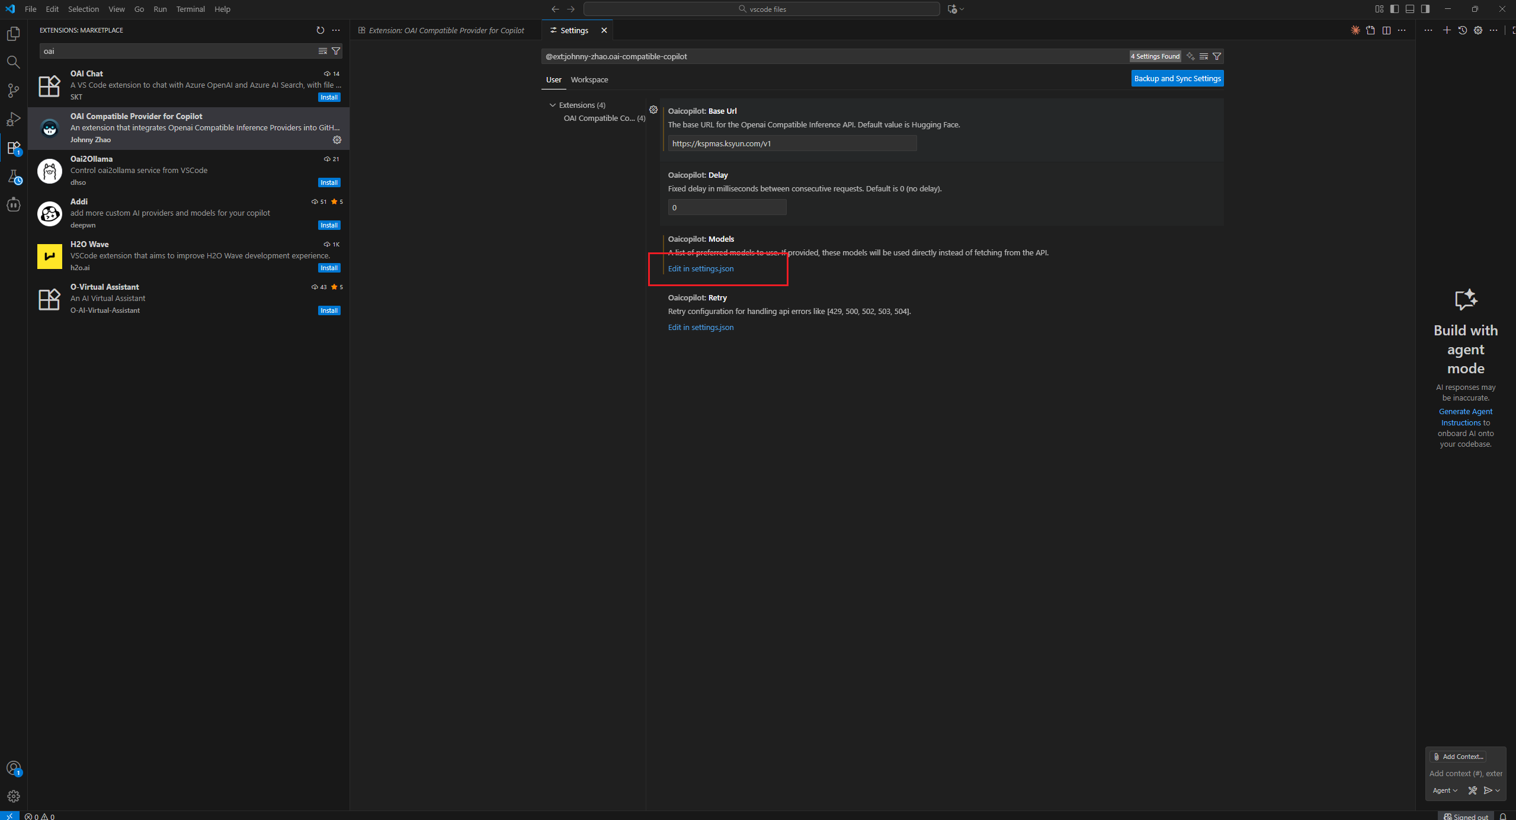Refresh the Extensions Marketplace list
The image size is (1516, 820).
coord(320,30)
